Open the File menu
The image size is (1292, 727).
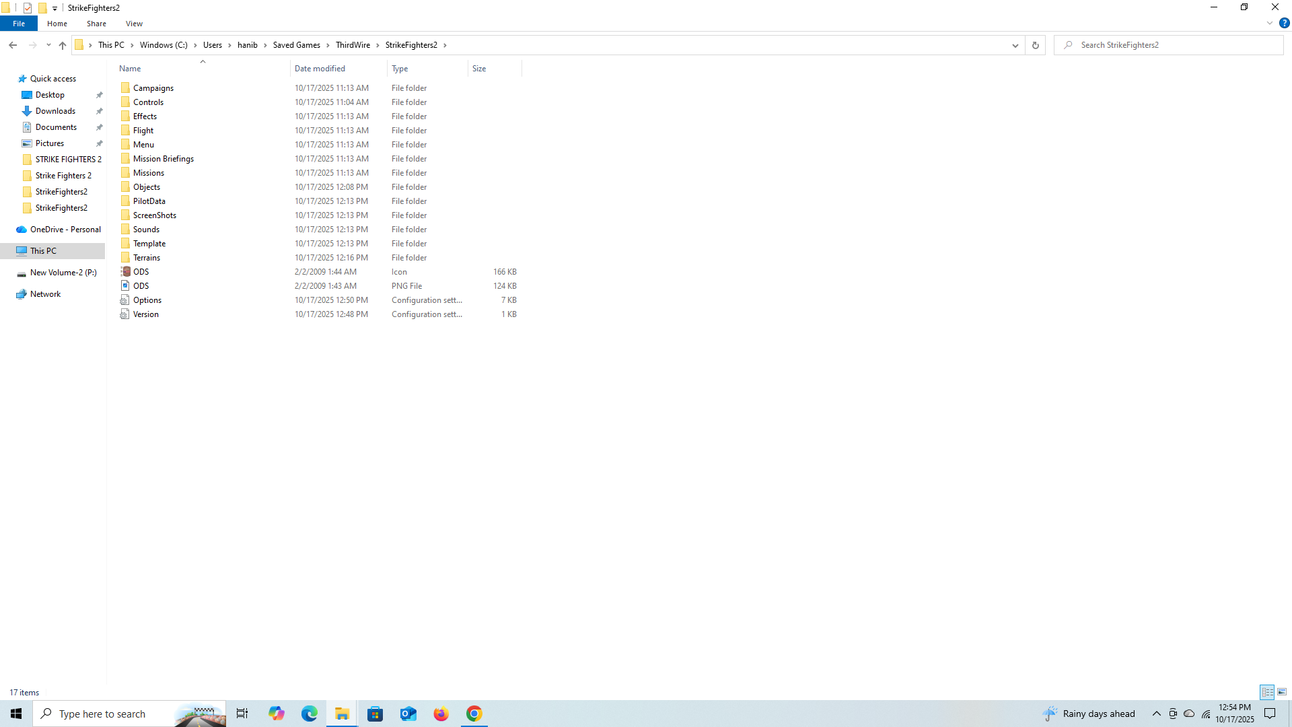pyautogui.click(x=19, y=24)
